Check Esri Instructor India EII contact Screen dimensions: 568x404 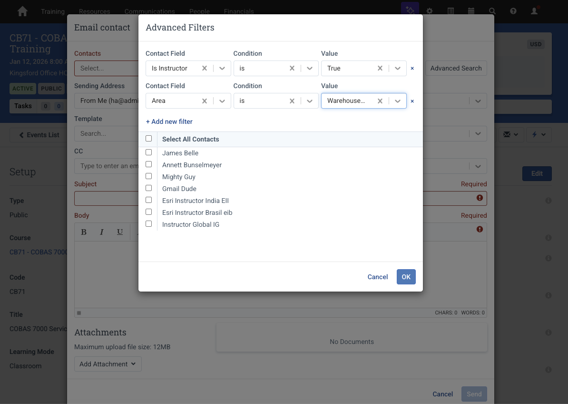(148, 200)
